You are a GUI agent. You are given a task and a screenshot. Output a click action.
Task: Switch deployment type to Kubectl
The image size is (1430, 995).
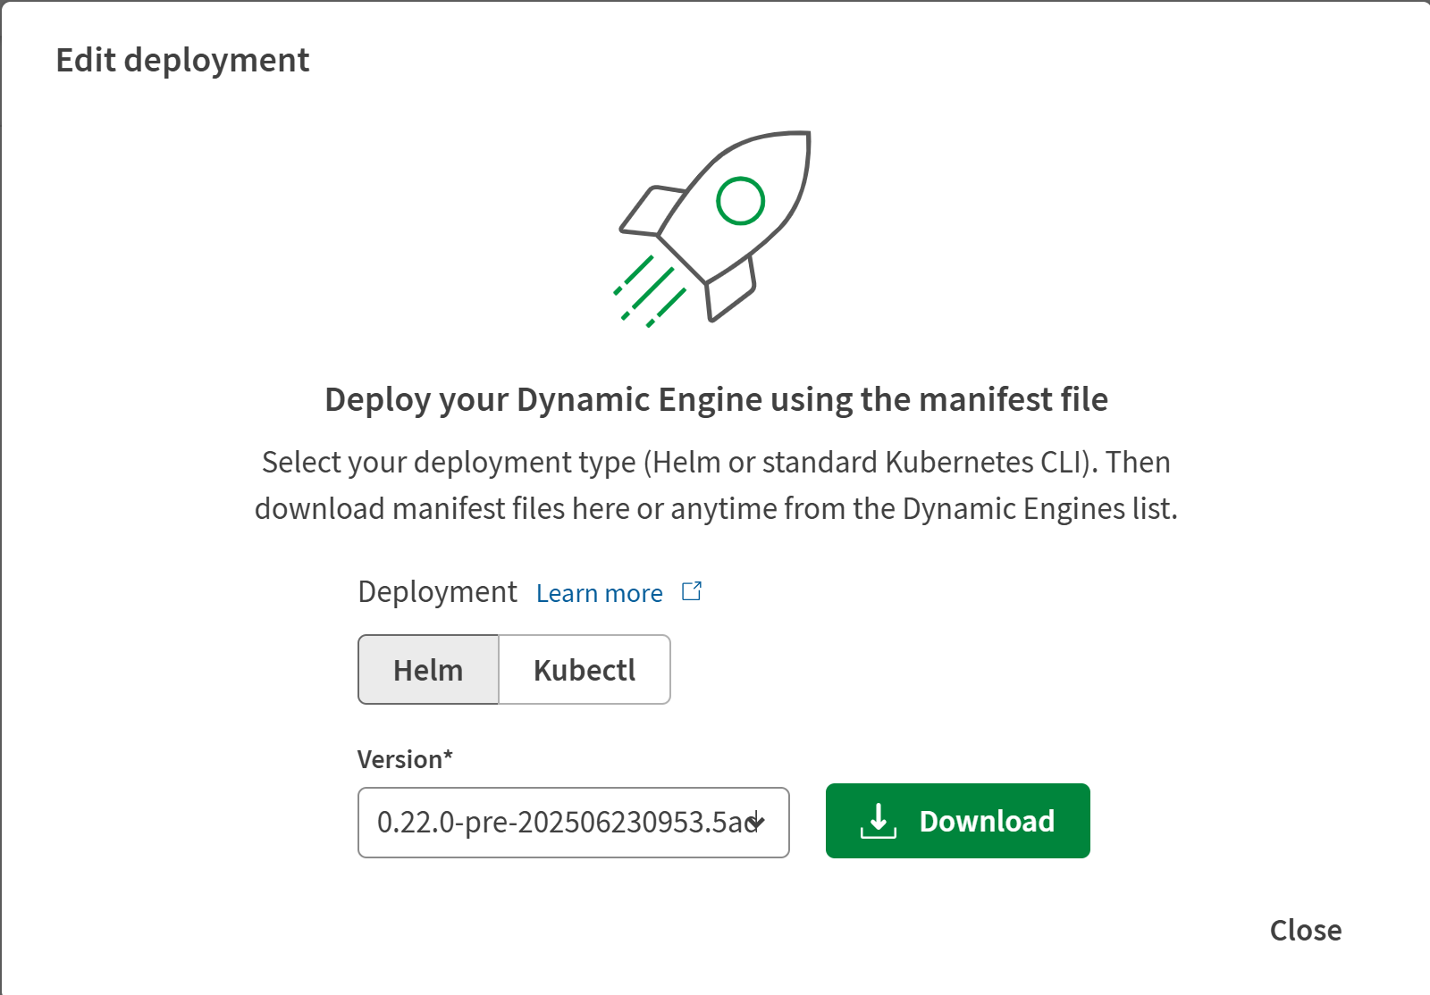point(585,670)
